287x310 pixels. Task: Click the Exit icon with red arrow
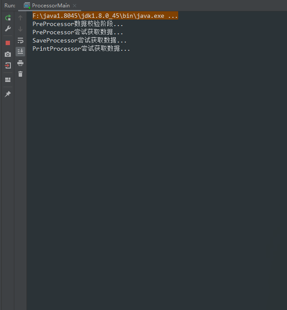pyautogui.click(x=8, y=65)
